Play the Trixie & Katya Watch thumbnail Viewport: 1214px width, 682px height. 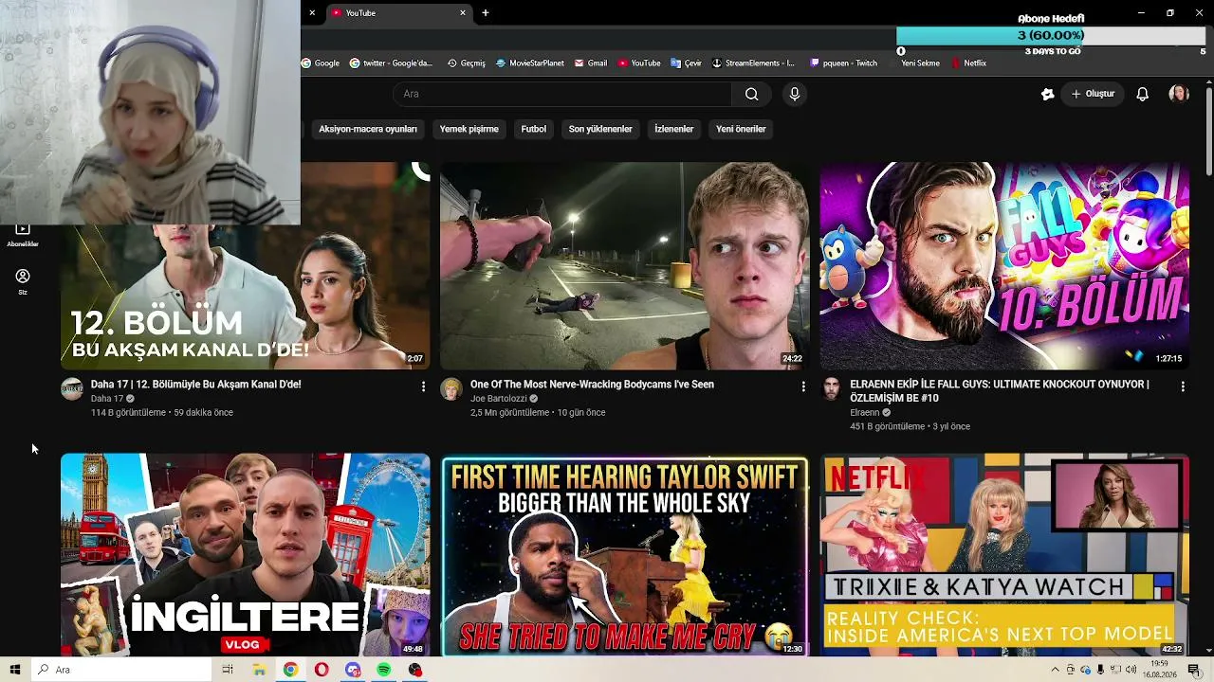pos(1003,555)
